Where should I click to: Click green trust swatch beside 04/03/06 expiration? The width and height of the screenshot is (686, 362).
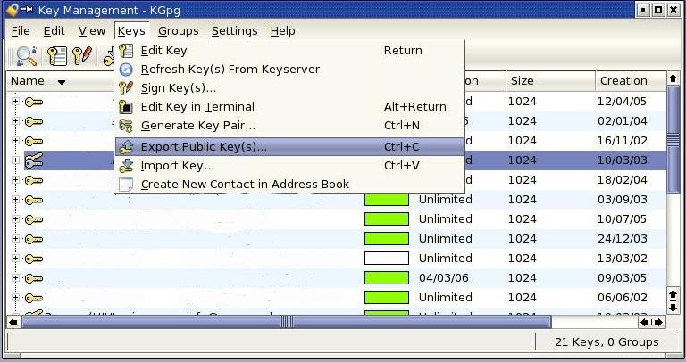click(x=387, y=278)
